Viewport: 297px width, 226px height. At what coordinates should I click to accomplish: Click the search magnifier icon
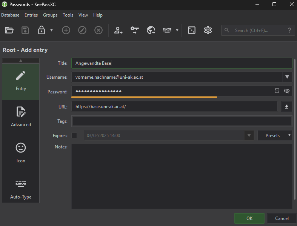click(227, 30)
